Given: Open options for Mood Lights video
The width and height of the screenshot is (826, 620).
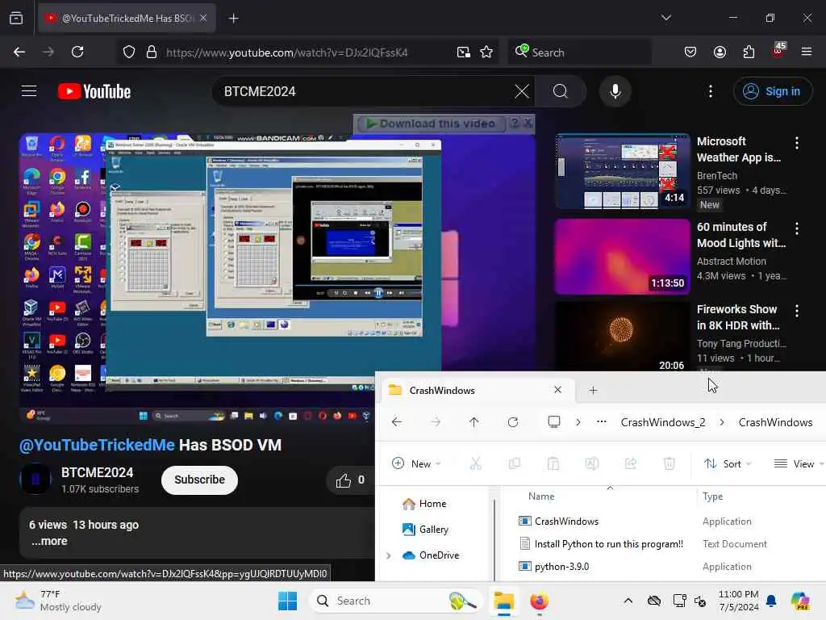Looking at the screenshot, I should [x=796, y=228].
